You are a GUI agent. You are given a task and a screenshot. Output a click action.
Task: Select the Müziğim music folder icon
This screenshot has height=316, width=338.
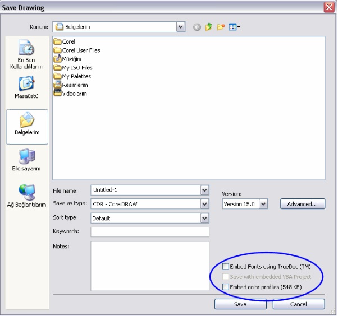click(57, 58)
